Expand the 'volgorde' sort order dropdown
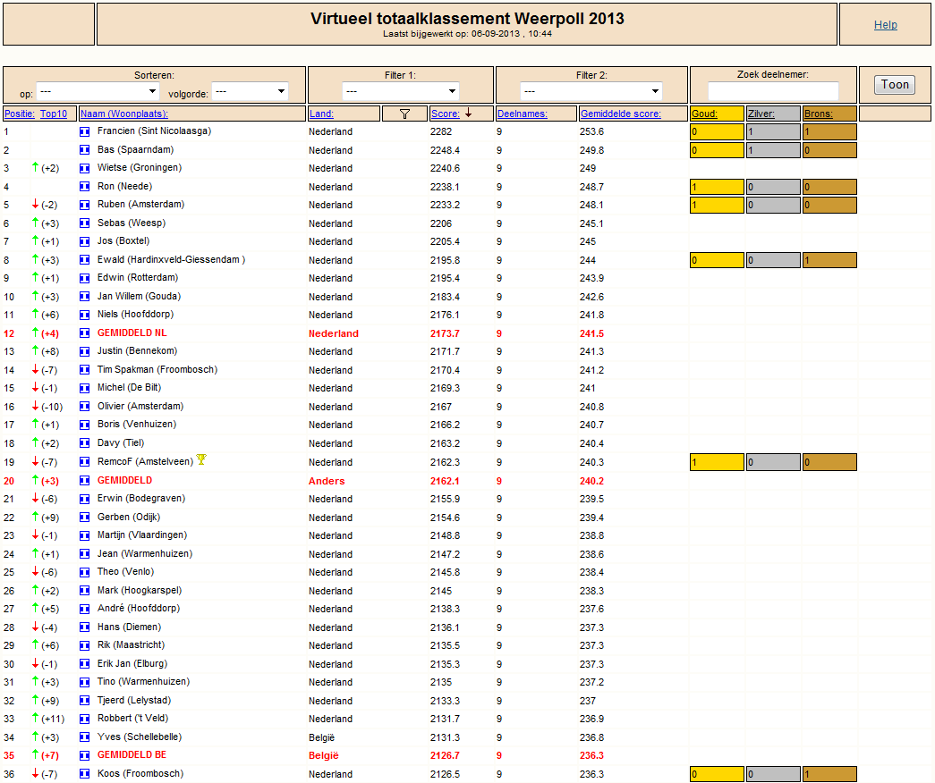This screenshot has height=783, width=935. point(251,91)
